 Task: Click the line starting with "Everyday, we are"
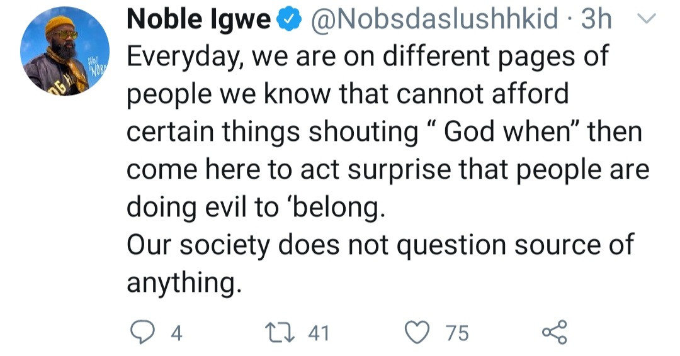click(368, 57)
